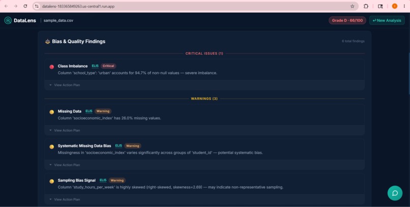Screen dimensions: 410x207
Task: Open the browser extensions puzzle icon
Action: pyautogui.click(x=366, y=6)
